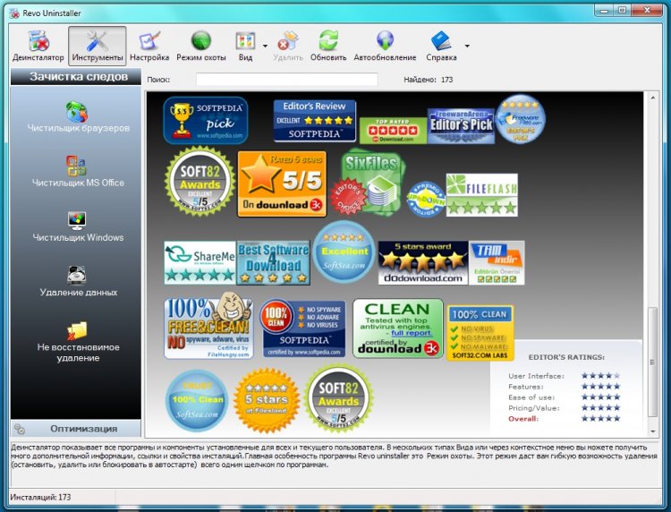This screenshot has height=512, width=671.
Task: Click the 100% Free&Clean FileHungry badge
Action: click(x=208, y=326)
